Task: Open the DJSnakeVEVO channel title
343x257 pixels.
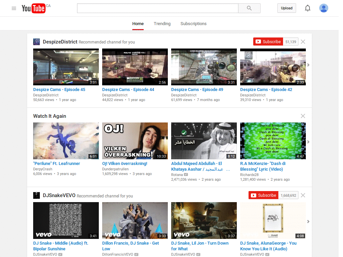Action: [59, 195]
